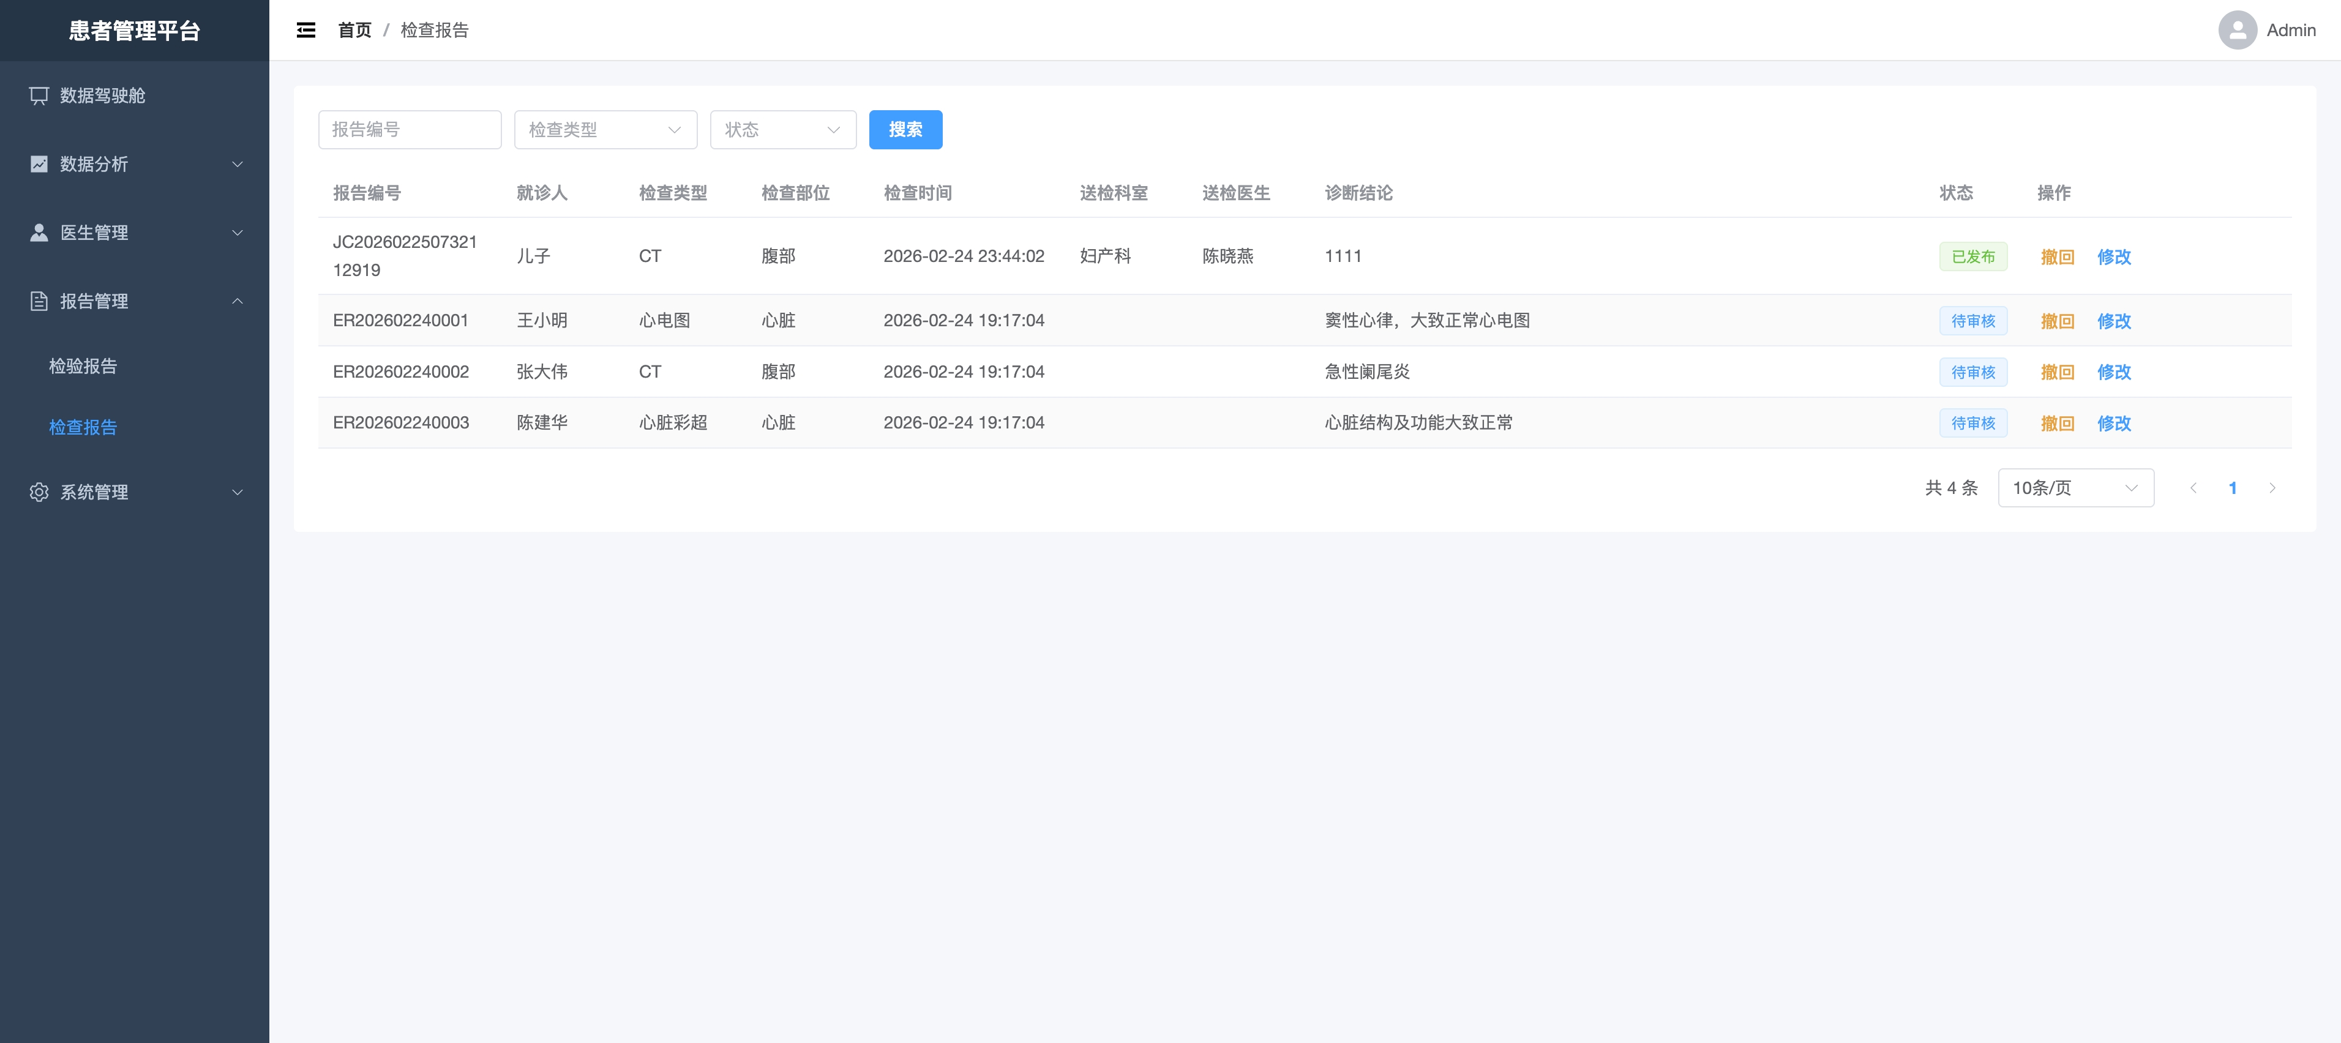Click patient name 陈建华 cell
Screen dimensions: 2341x1043
point(542,422)
